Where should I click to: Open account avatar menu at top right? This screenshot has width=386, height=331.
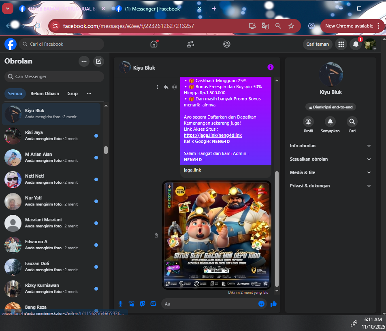370,44
